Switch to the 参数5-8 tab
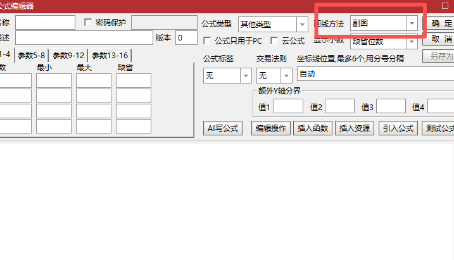 (32, 55)
